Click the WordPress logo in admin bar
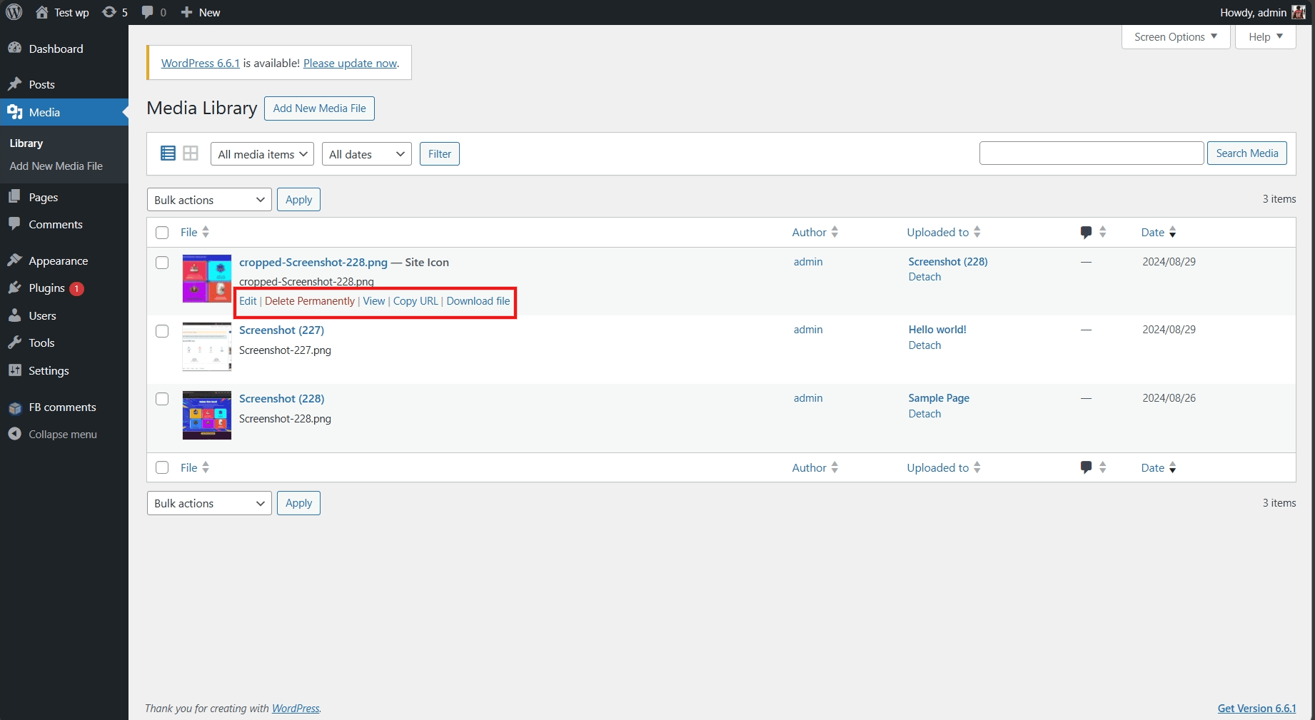 pyautogui.click(x=14, y=12)
